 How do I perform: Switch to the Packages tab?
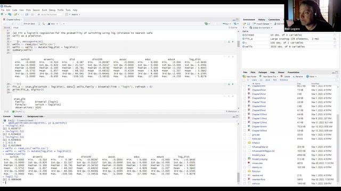pyautogui.click(x=263, y=72)
